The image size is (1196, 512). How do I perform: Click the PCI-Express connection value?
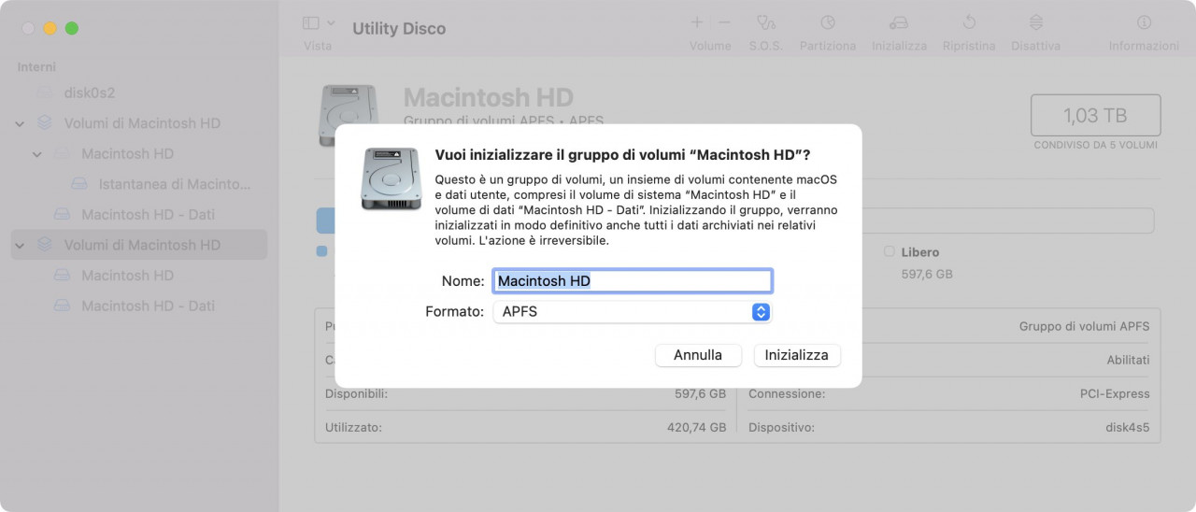(x=1115, y=393)
